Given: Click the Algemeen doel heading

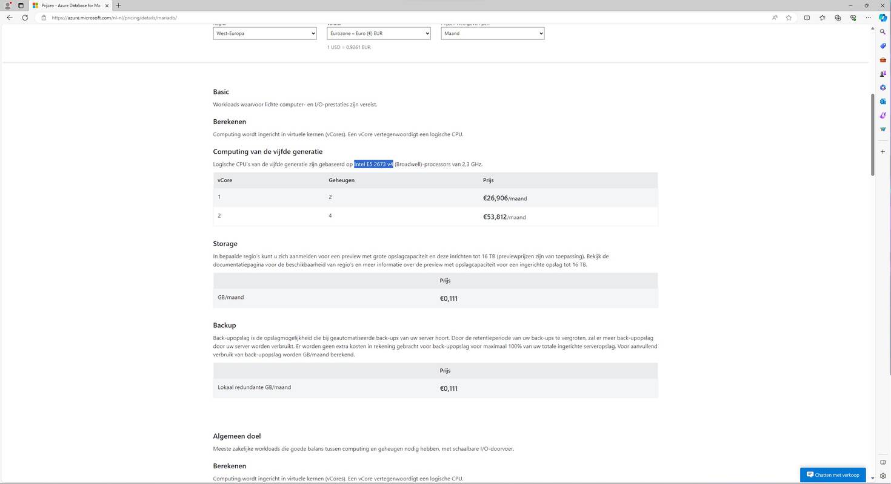Looking at the screenshot, I should [237, 436].
